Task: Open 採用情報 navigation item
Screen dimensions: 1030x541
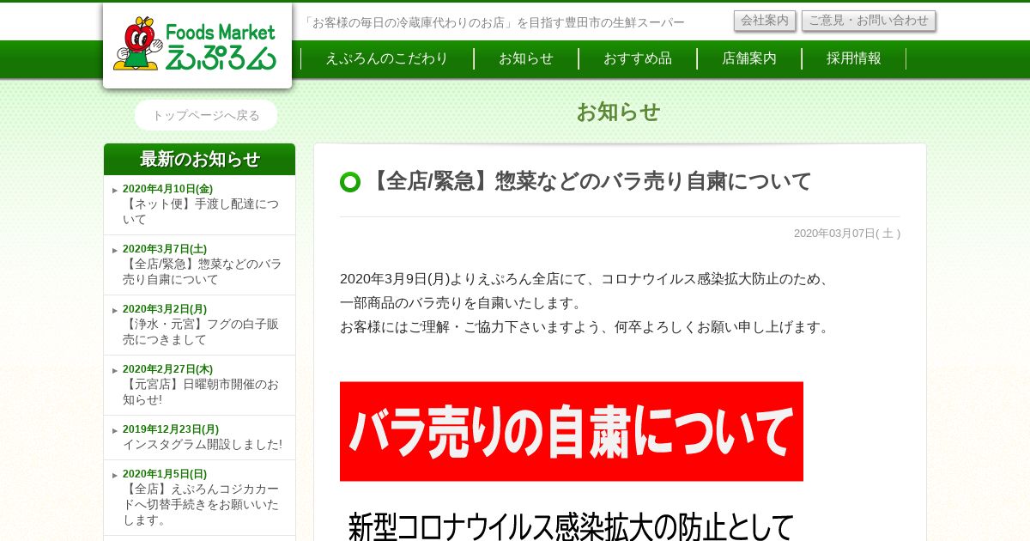Action: point(854,58)
